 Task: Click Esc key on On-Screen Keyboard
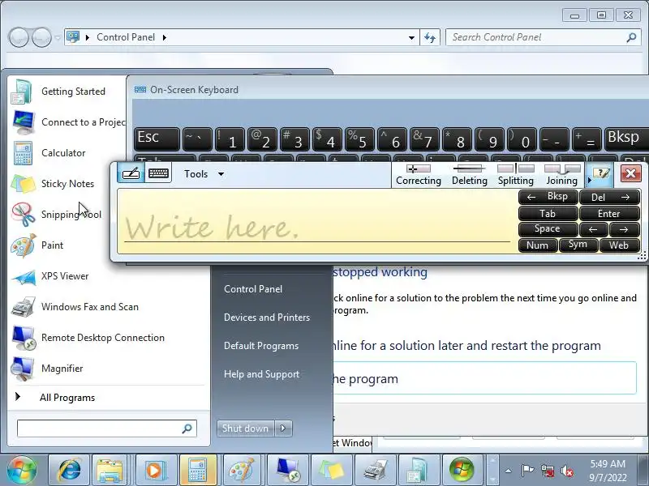[x=157, y=139]
